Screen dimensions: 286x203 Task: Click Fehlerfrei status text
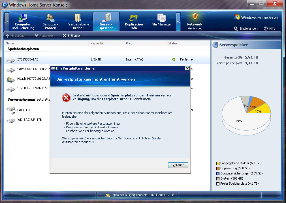[x=187, y=59]
